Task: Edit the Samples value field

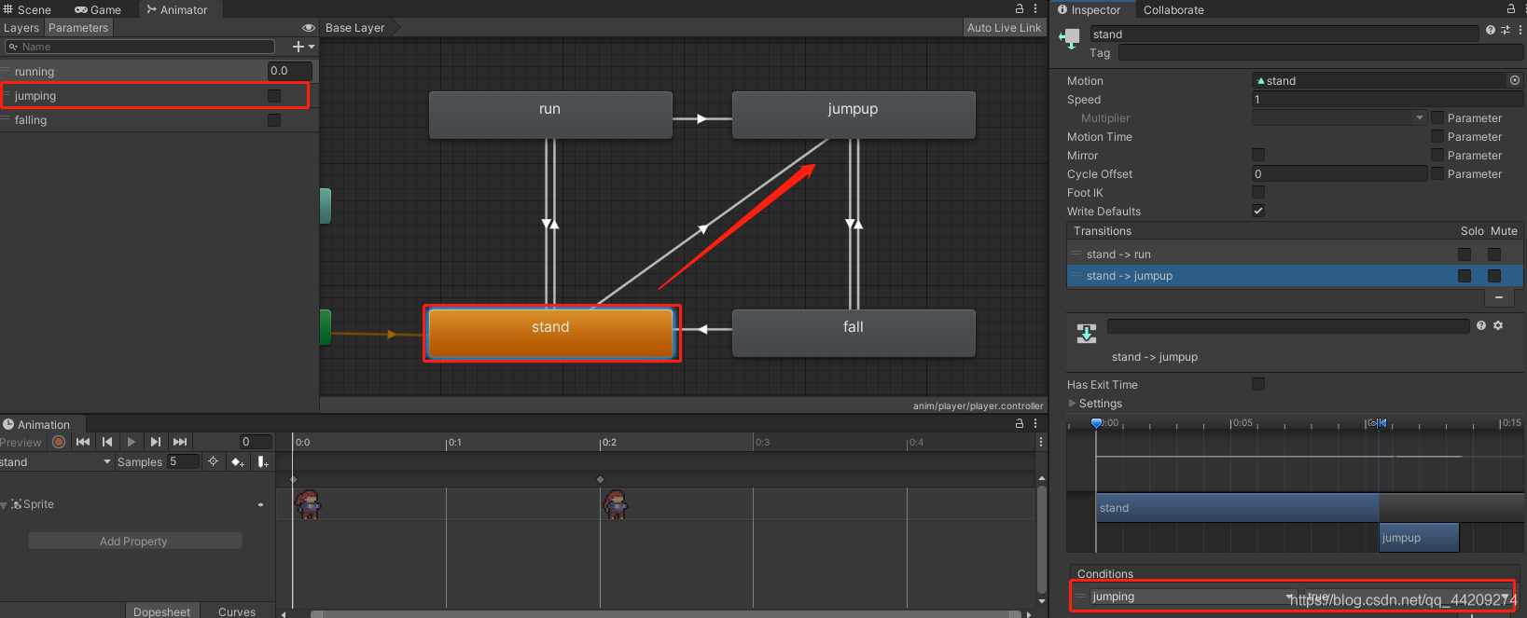Action: 183,462
